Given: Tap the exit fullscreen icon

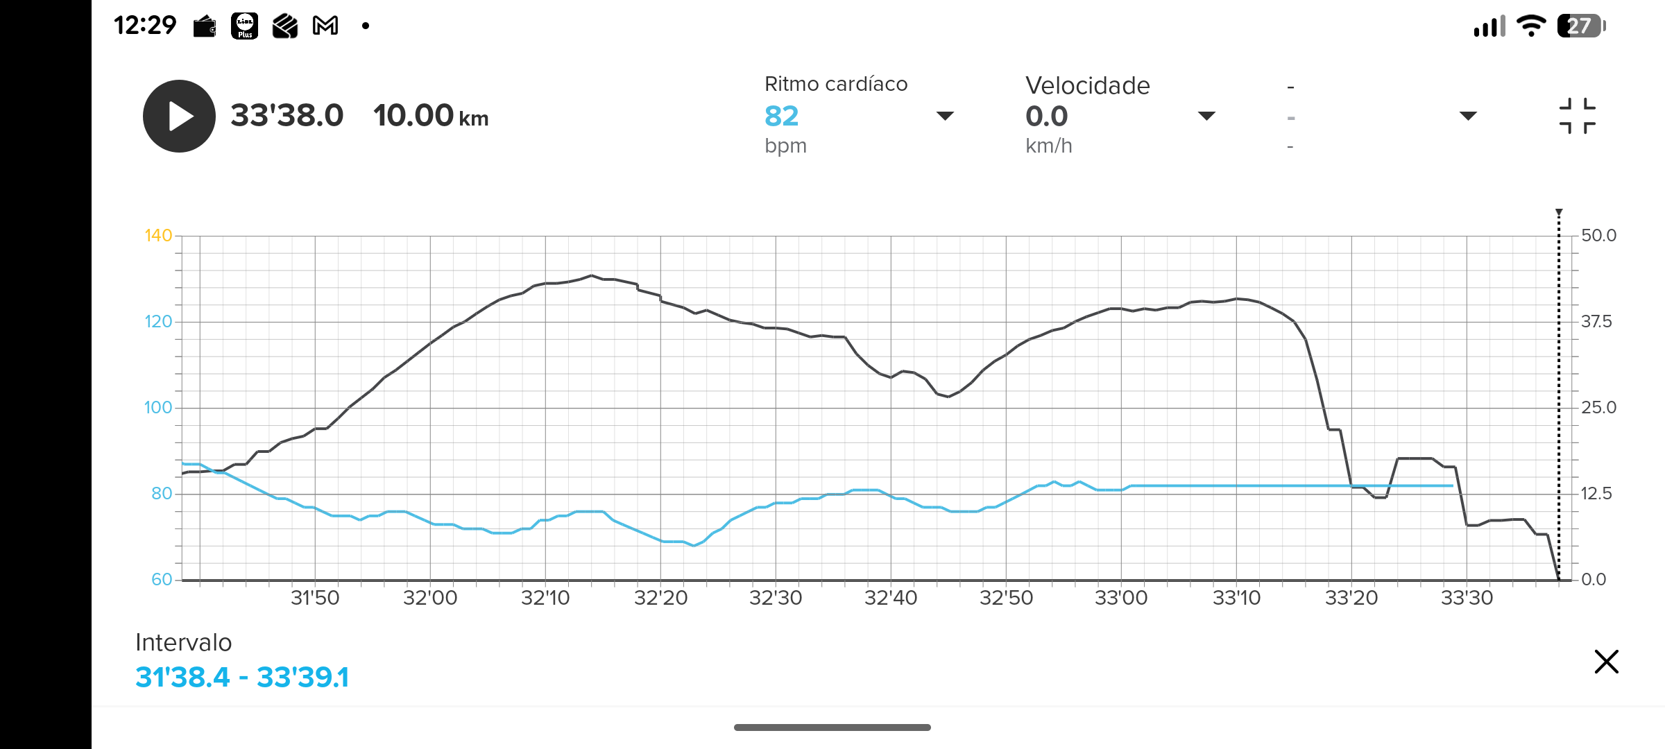Looking at the screenshot, I should click(x=1576, y=115).
